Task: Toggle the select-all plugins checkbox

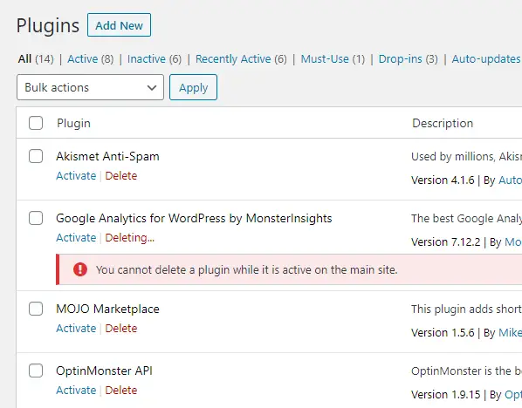Action: click(36, 123)
